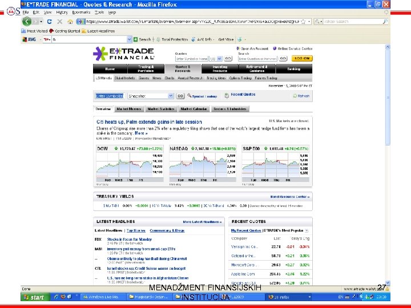Click the yellow LOG ON button
Image resolution: width=411 pixels, height=308 pixels.
click(302, 58)
